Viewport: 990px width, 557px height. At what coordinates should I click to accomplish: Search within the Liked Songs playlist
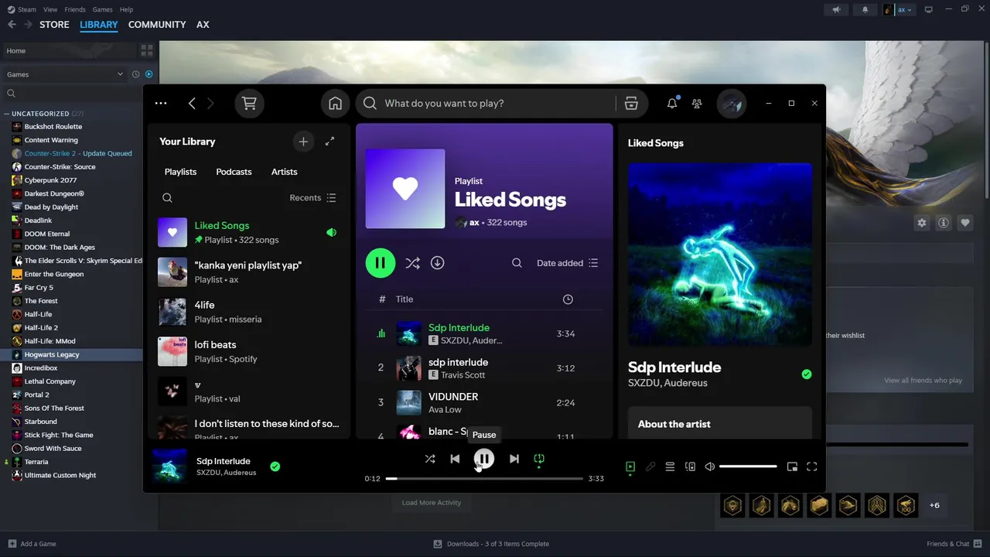point(517,263)
